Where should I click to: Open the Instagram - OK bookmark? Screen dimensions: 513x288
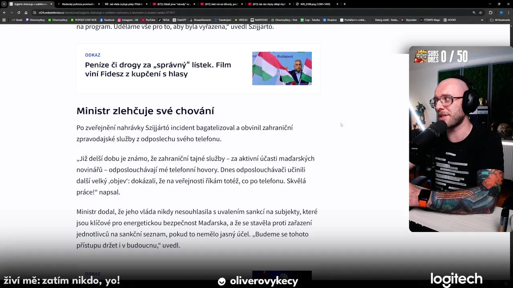pos(128,20)
